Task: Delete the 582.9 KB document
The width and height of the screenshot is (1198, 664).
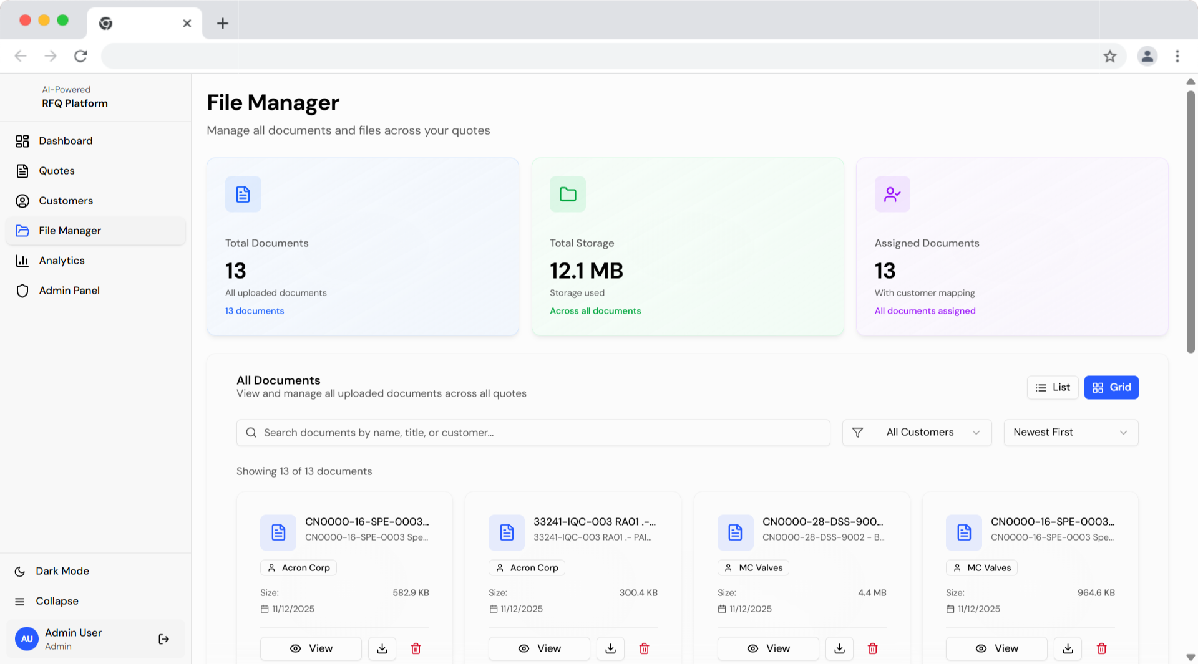Action: 416,648
